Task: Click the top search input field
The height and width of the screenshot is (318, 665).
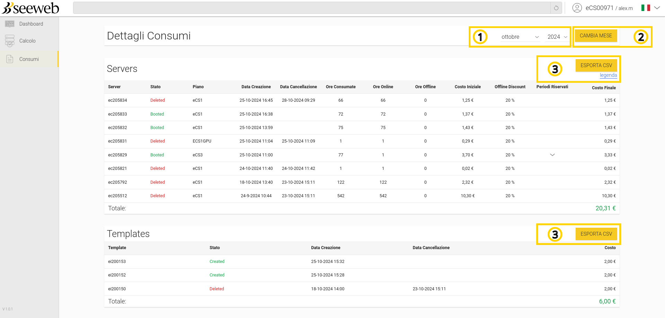Action: pyautogui.click(x=312, y=8)
